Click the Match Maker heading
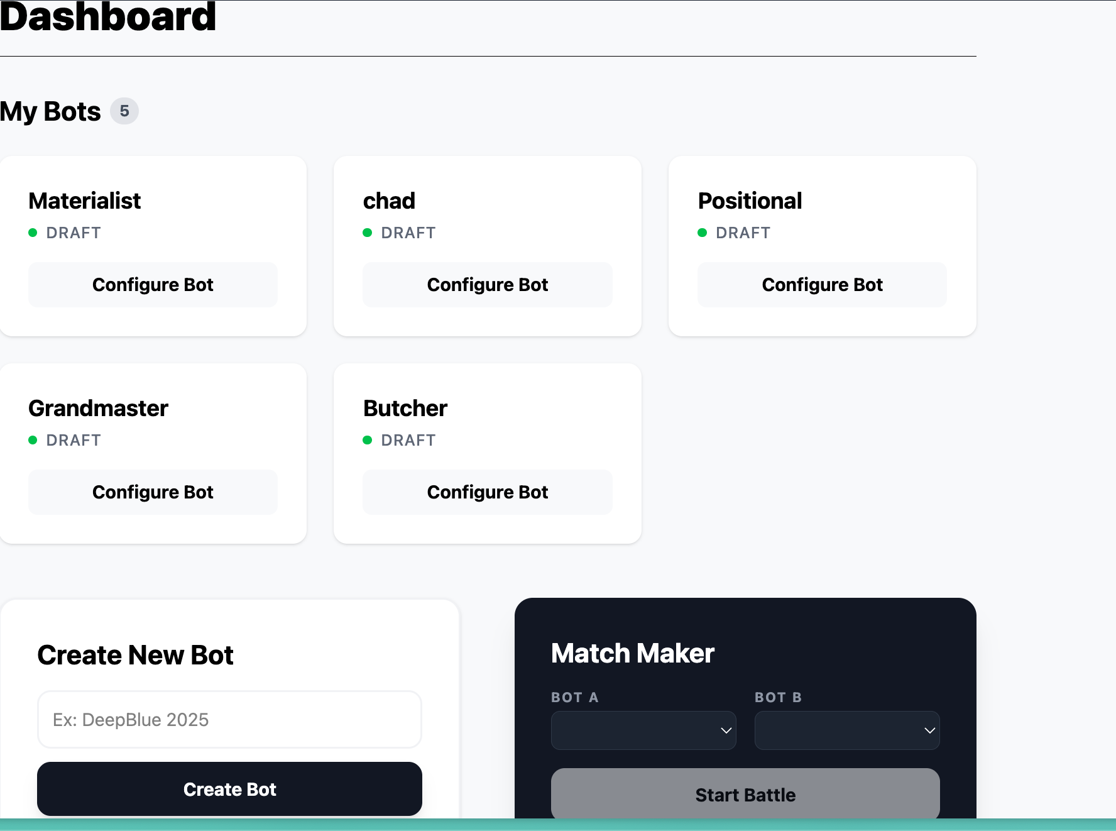The image size is (1116, 831). (633, 654)
